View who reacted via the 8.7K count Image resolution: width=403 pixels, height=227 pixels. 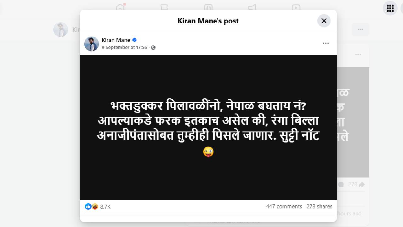point(105,207)
